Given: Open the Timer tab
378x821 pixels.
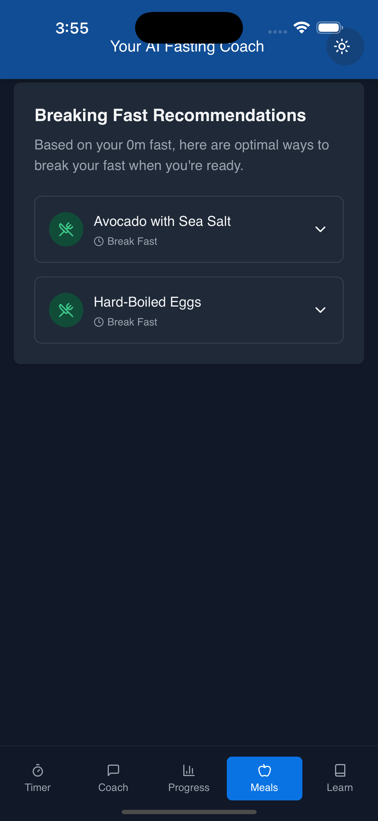Looking at the screenshot, I should [x=38, y=778].
